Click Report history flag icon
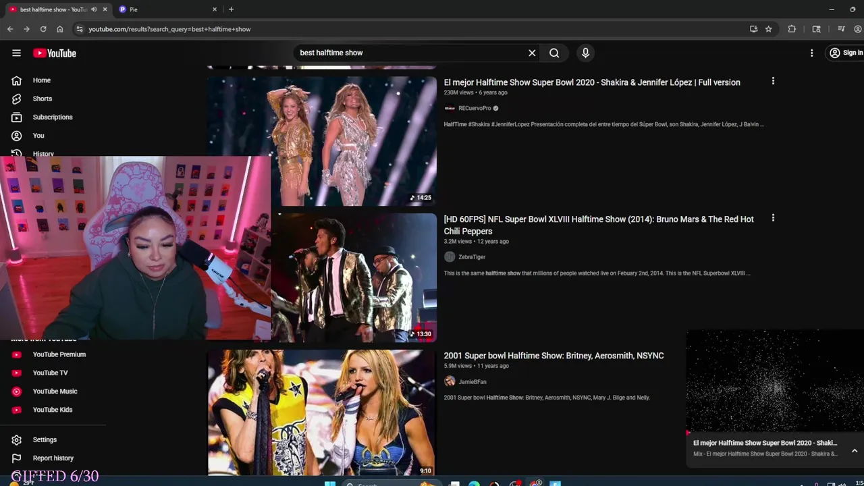The height and width of the screenshot is (486, 864). [16, 458]
